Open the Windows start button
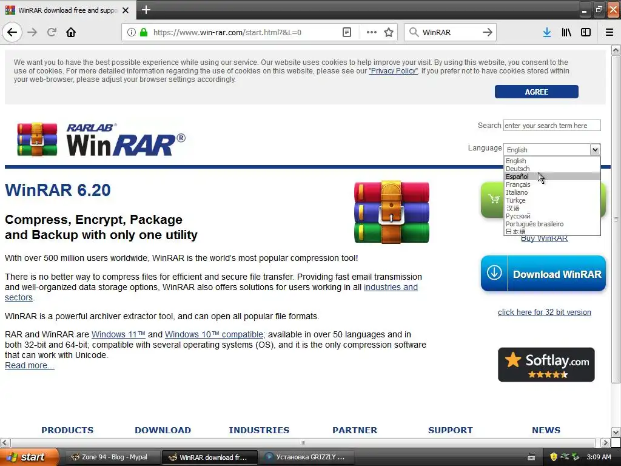This screenshot has width=621, height=466. pyautogui.click(x=29, y=457)
